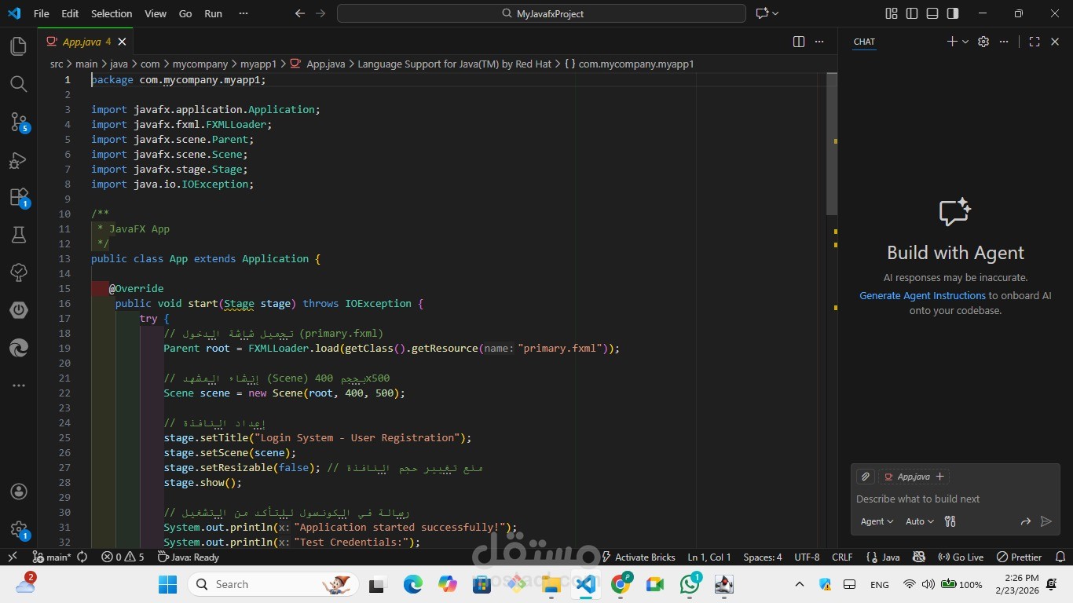Open the Selection menu
The height and width of the screenshot is (603, 1073).
(112, 13)
